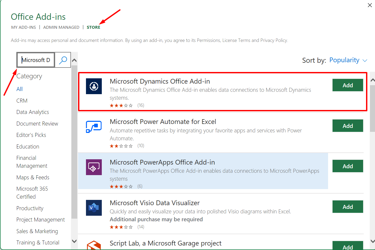Click results scrollbar down arrow
Screen dimensions: 375x250
[x=373, y=241]
